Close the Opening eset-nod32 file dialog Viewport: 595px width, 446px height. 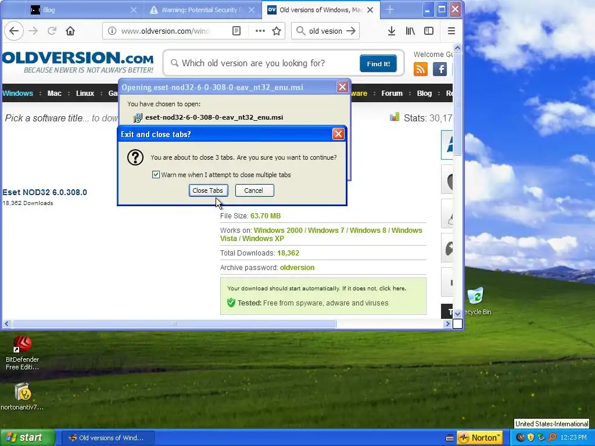[x=342, y=87]
